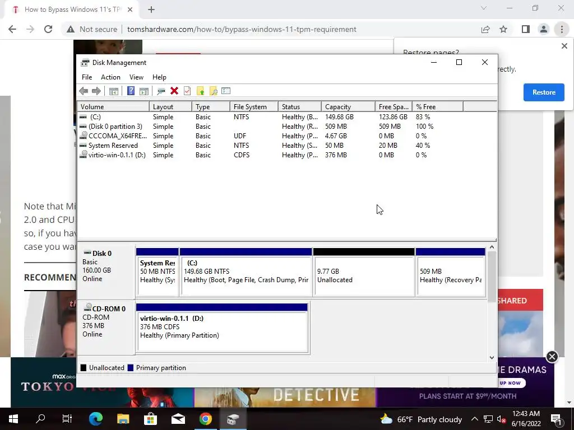Bookmark this page with the star icon
This screenshot has width=574, height=430.
(503, 29)
